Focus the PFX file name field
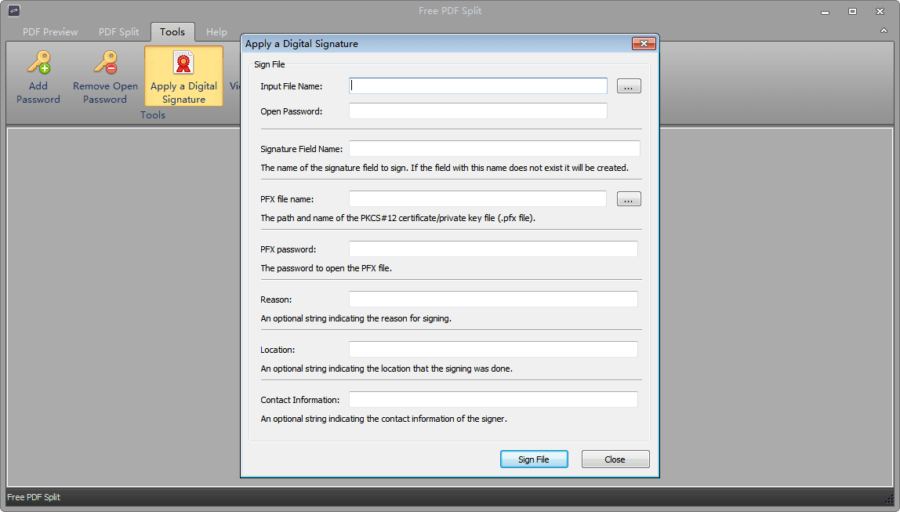 477,198
